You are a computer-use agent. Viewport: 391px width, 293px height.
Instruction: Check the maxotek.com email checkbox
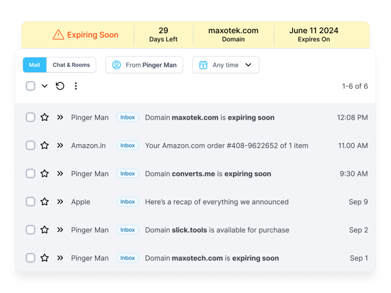(x=31, y=117)
